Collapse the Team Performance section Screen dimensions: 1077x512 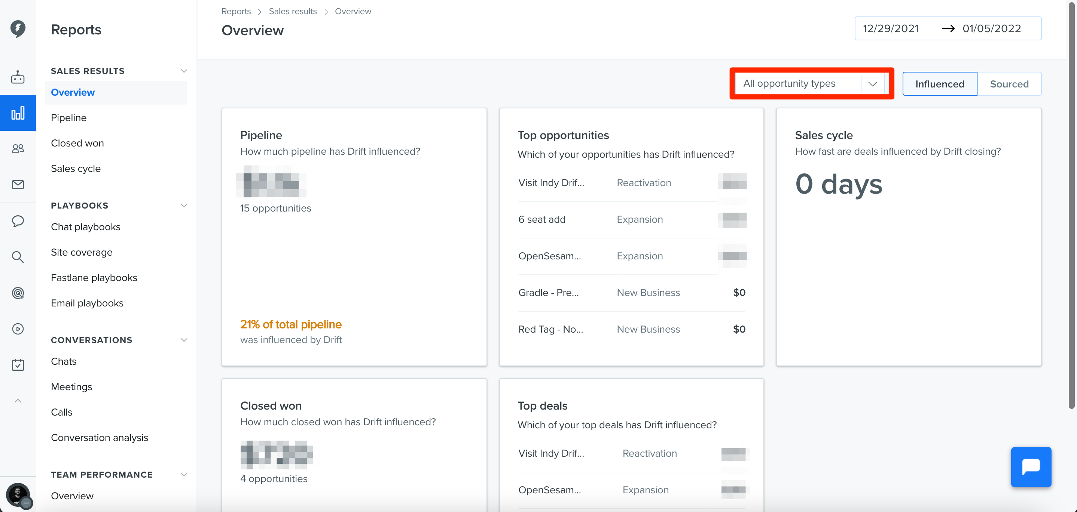pyautogui.click(x=183, y=474)
